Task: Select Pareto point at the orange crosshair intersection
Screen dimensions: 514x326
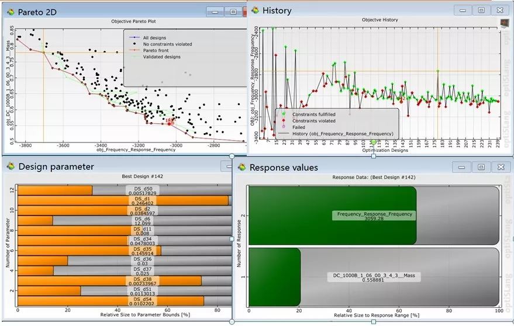Action: [x=43, y=52]
